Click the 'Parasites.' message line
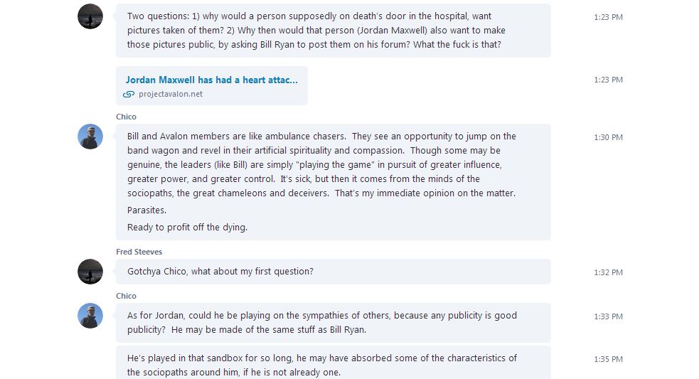Image resolution: width=699 pixels, height=379 pixels. (147, 210)
